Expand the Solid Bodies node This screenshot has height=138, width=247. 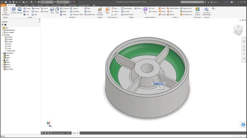[2, 30]
